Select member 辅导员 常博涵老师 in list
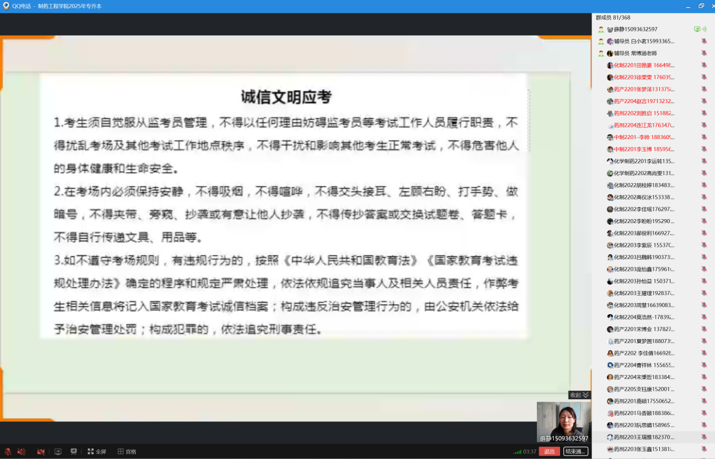The height and width of the screenshot is (459, 715). (x=635, y=54)
